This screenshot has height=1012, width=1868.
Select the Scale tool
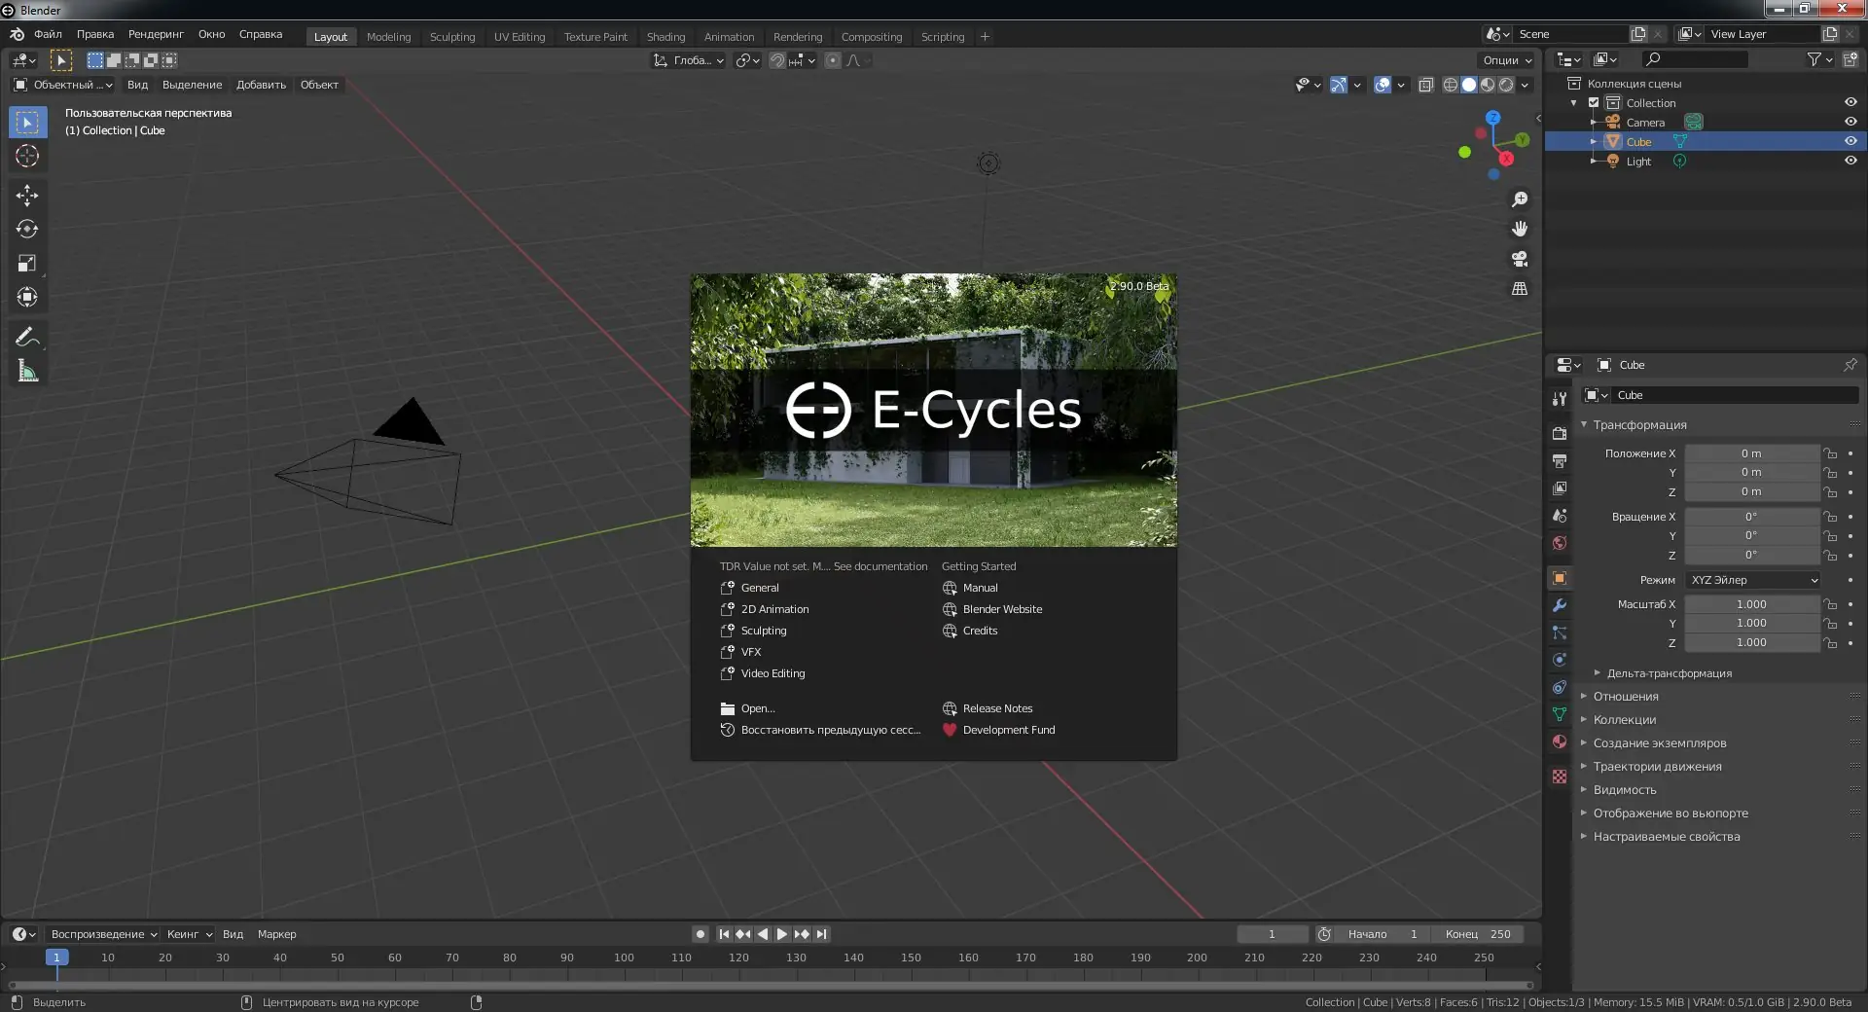(x=27, y=264)
